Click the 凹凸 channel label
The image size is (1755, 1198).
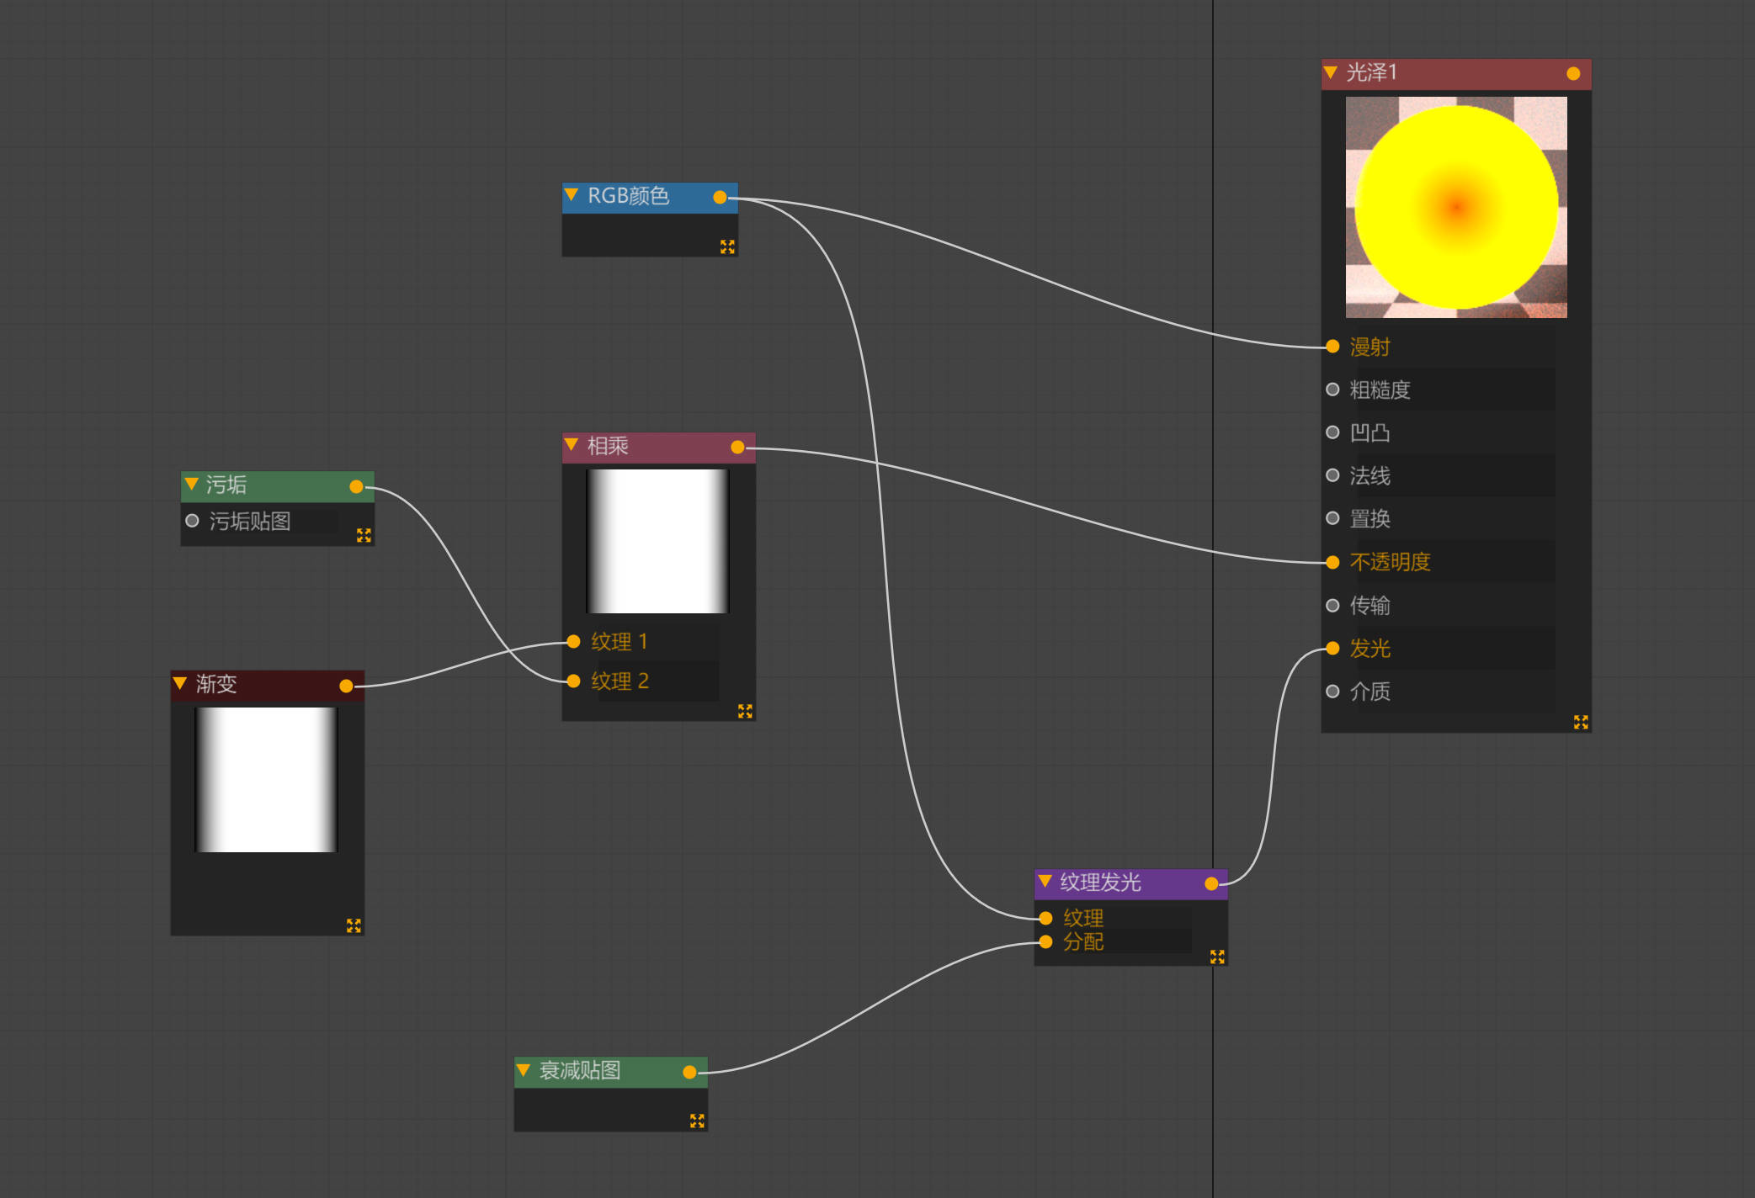[1370, 432]
